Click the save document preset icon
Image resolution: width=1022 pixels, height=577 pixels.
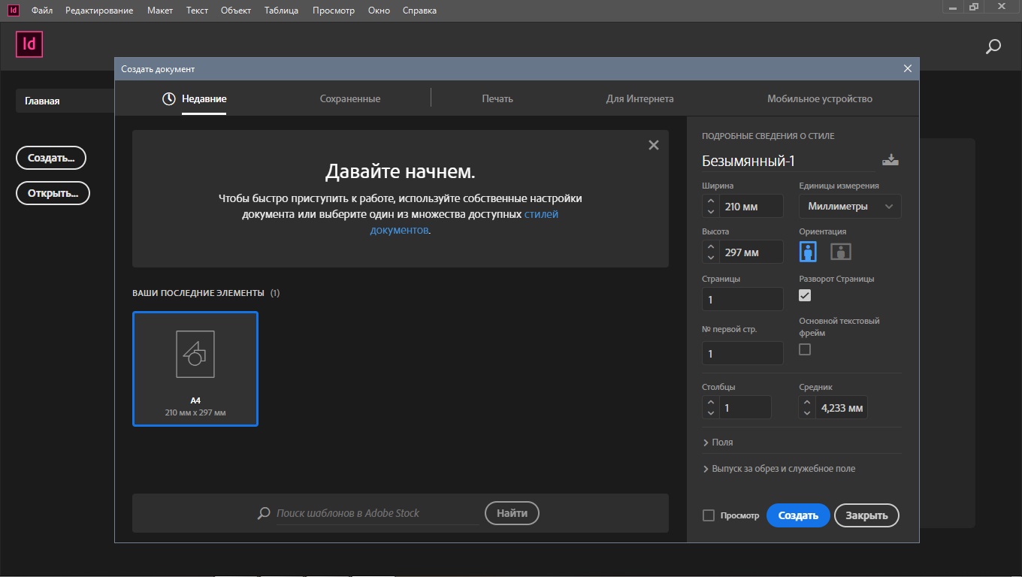(890, 160)
